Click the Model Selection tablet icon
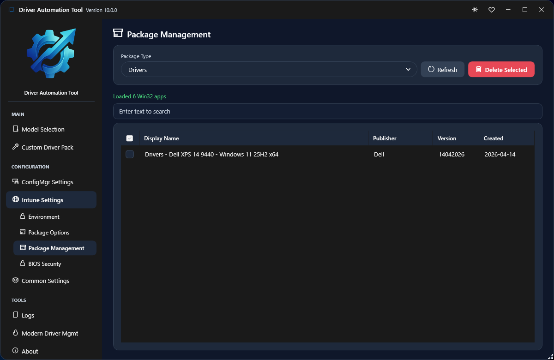This screenshot has height=360, width=554. click(x=16, y=129)
